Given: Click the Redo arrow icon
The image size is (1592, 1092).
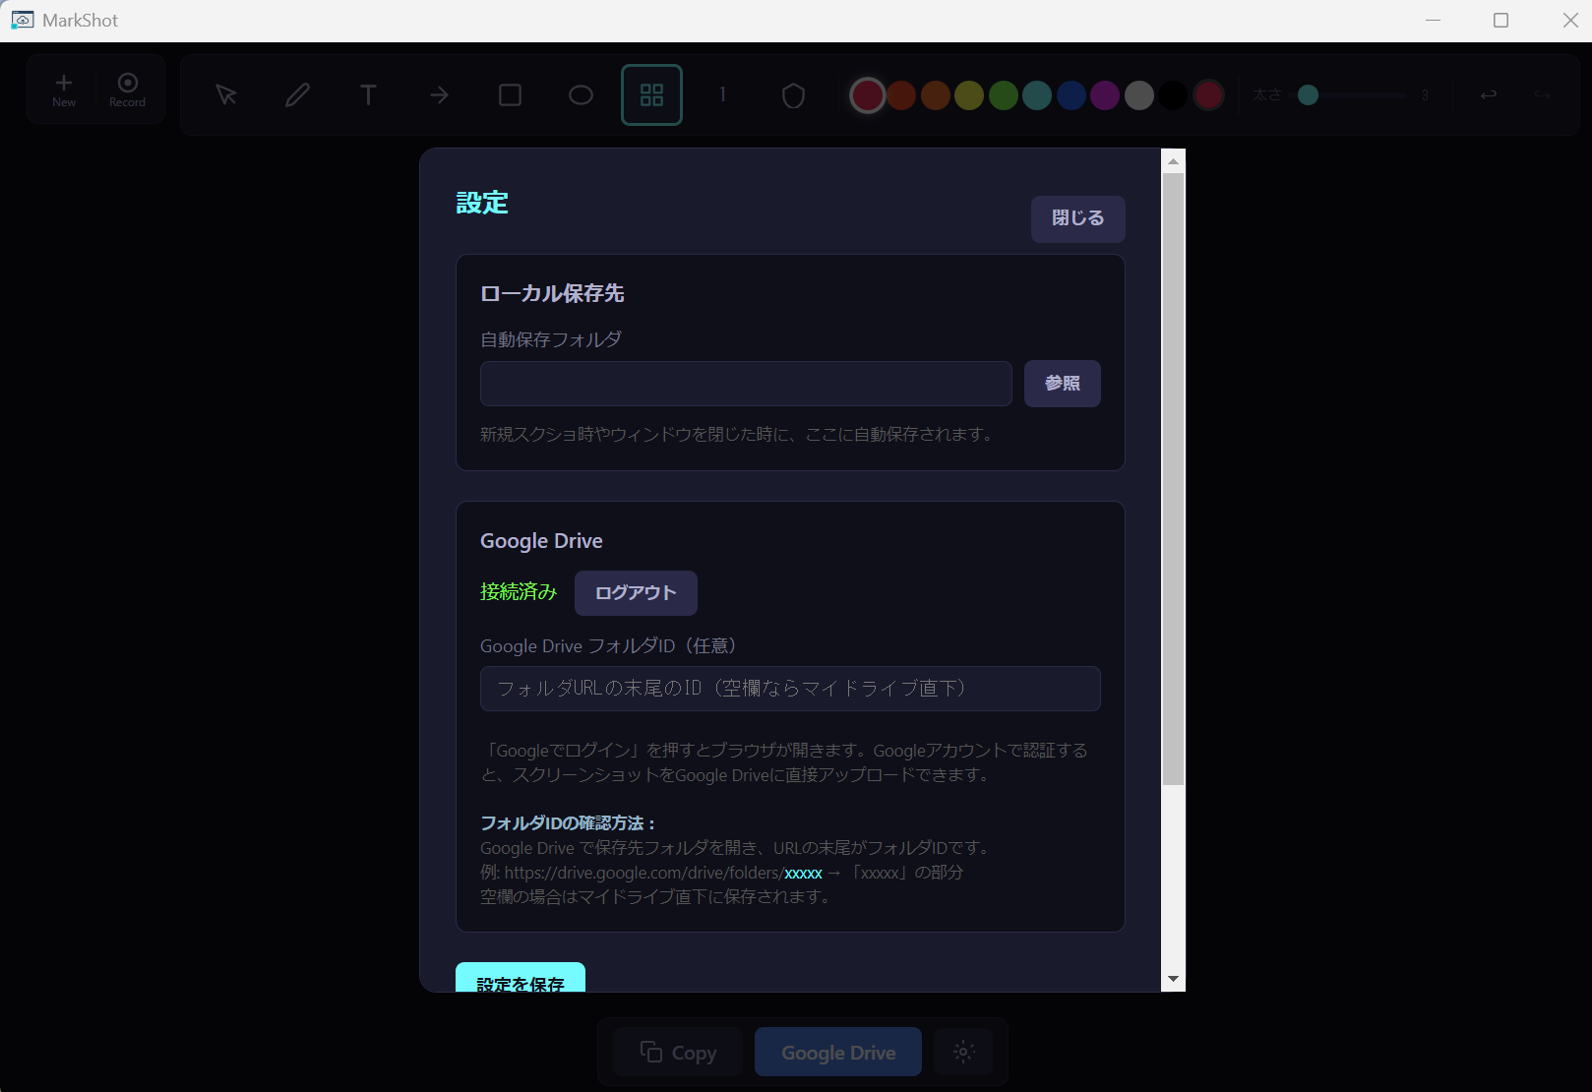Looking at the screenshot, I should click(x=1540, y=94).
